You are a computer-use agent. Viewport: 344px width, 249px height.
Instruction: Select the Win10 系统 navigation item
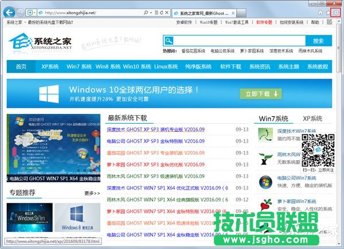click(x=137, y=66)
